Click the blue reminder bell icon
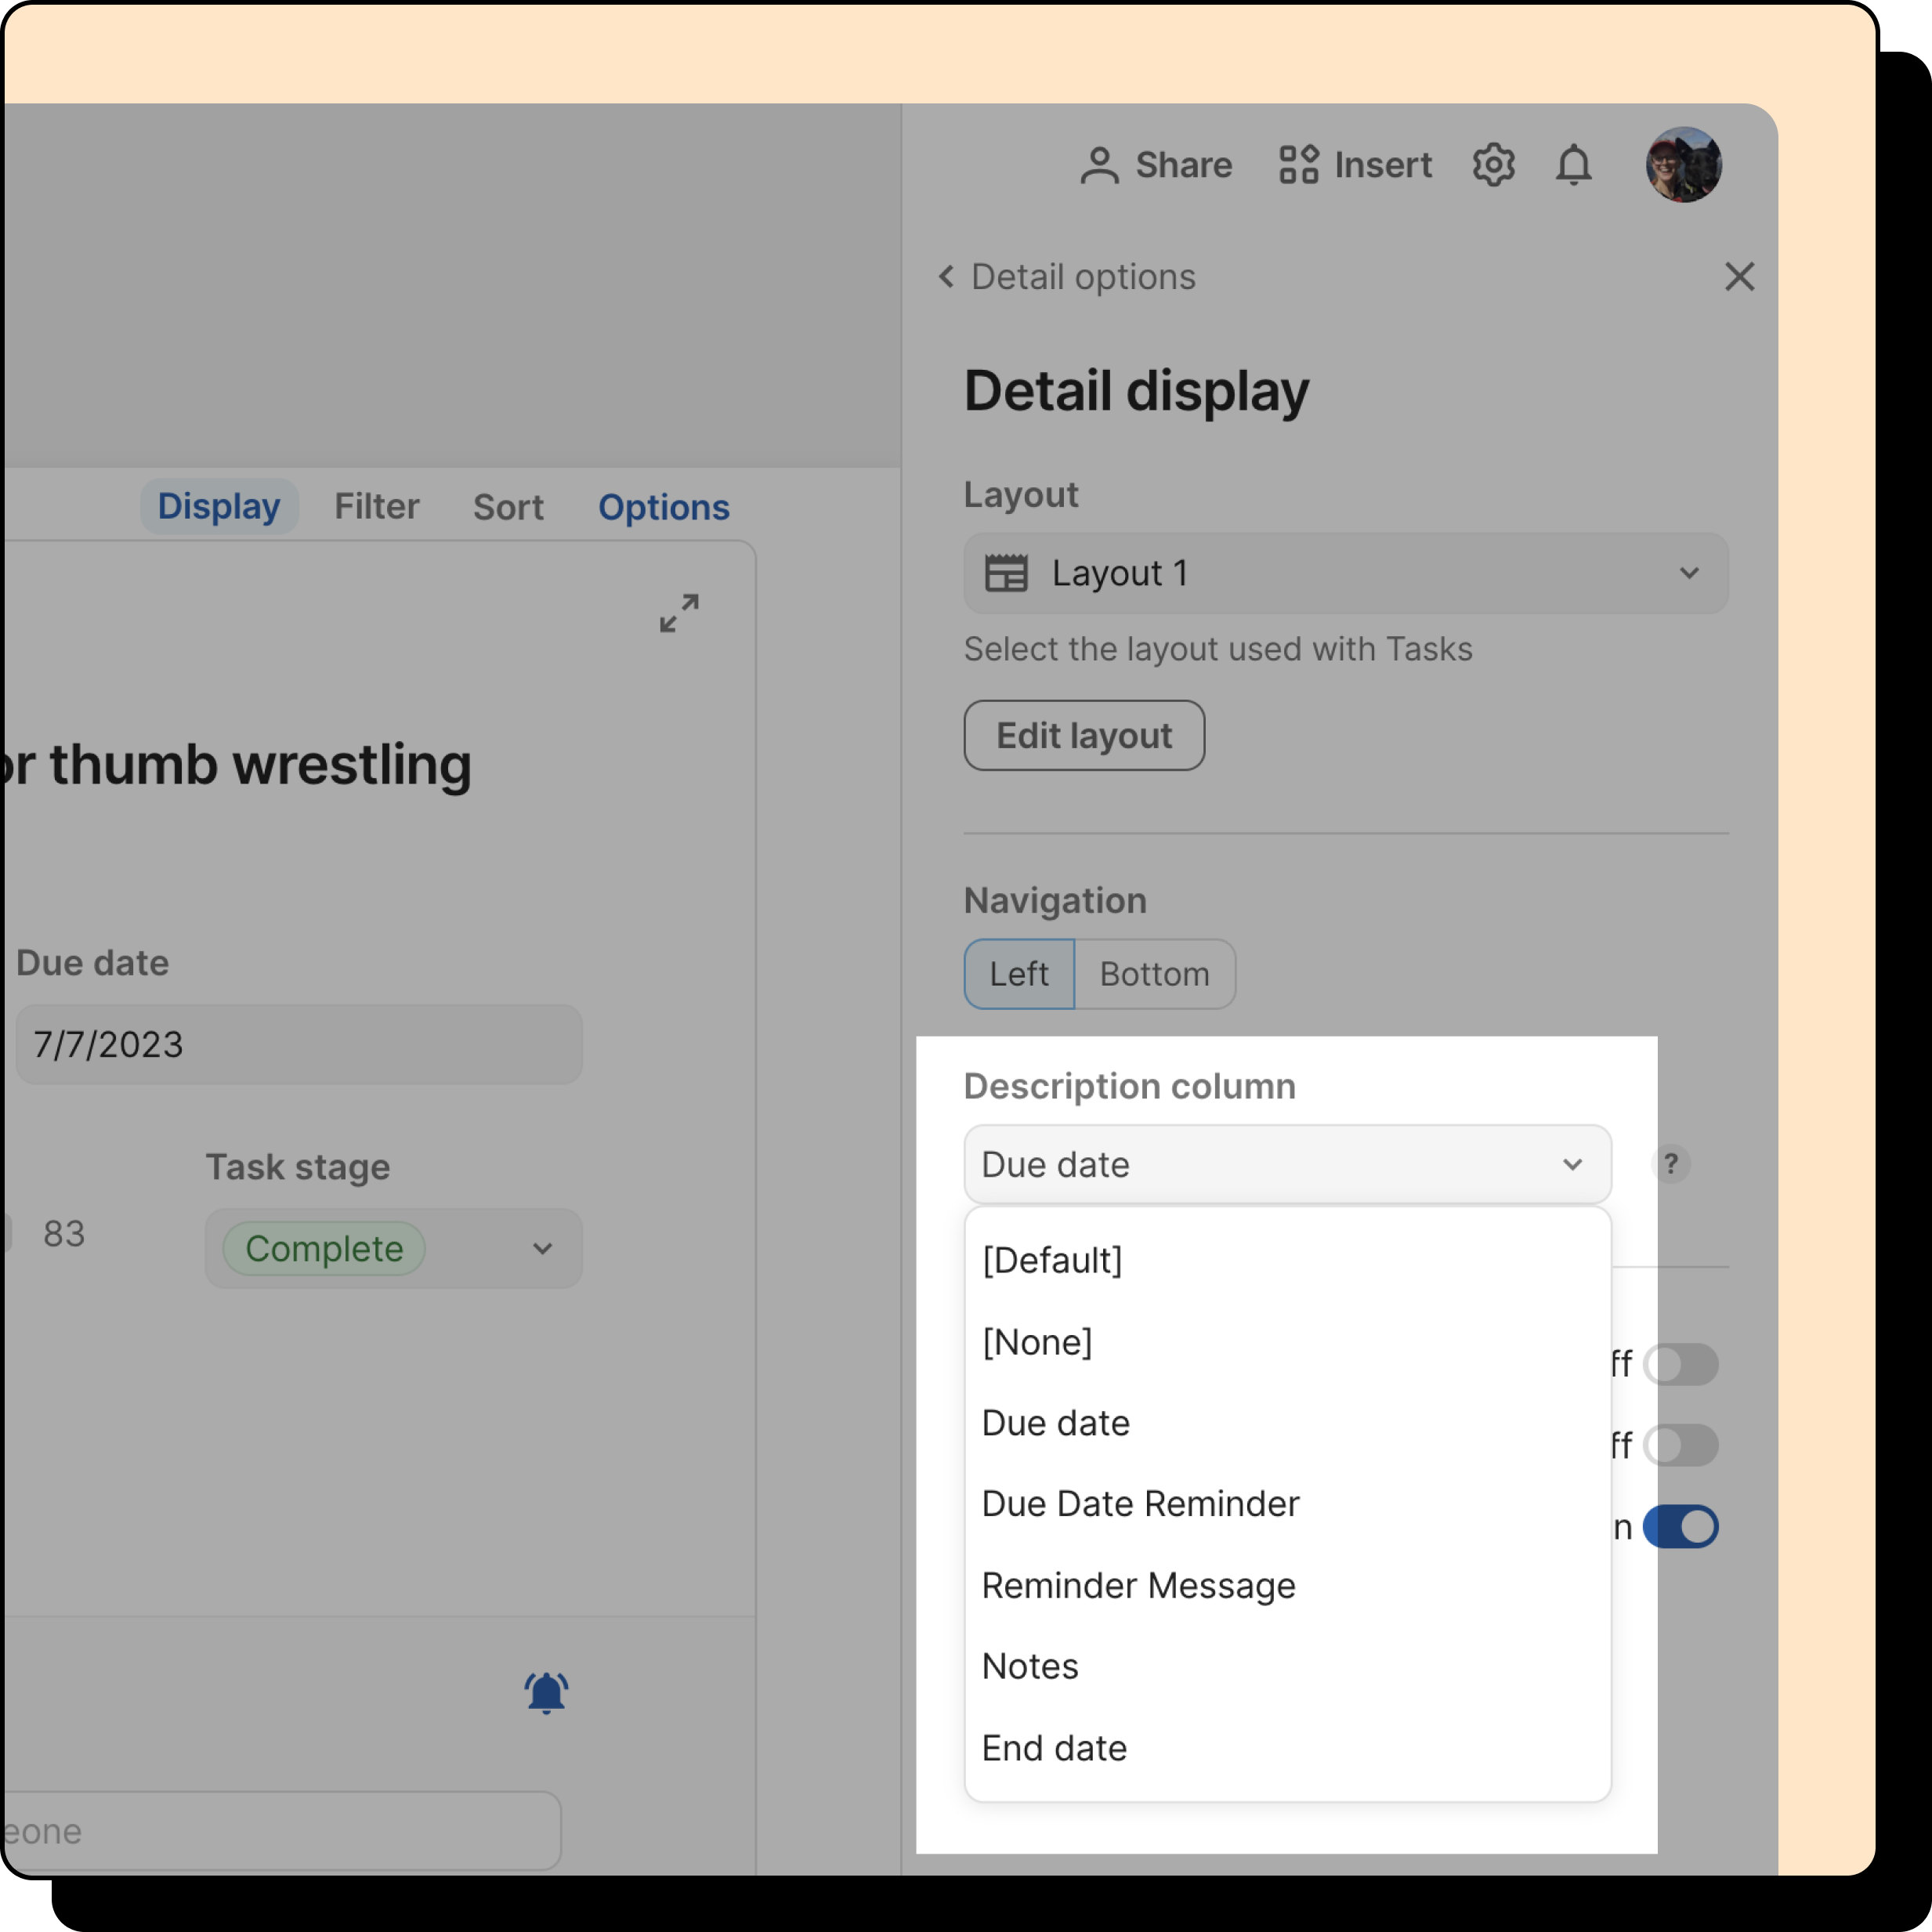Viewport: 1932px width, 1932px height. [x=546, y=1692]
